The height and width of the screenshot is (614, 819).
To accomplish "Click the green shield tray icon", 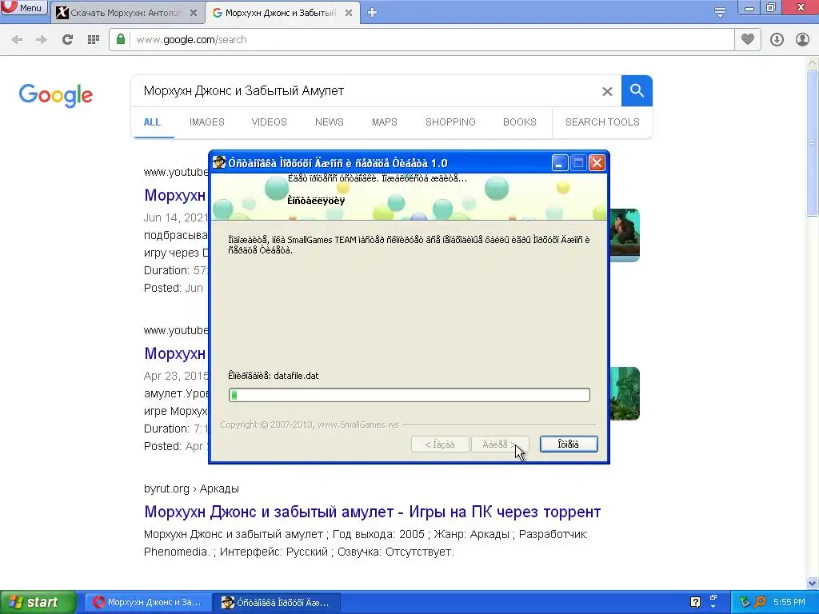I will point(745,603).
